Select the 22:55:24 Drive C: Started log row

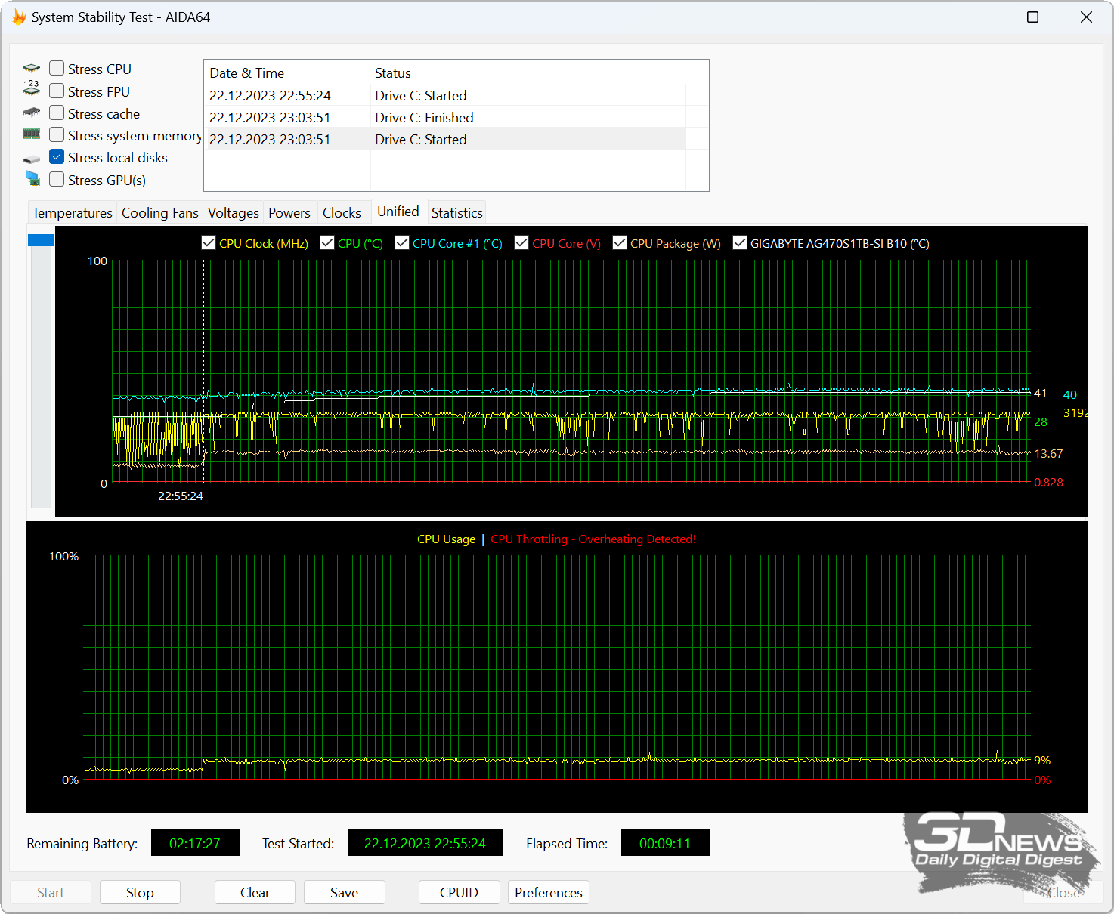445,96
